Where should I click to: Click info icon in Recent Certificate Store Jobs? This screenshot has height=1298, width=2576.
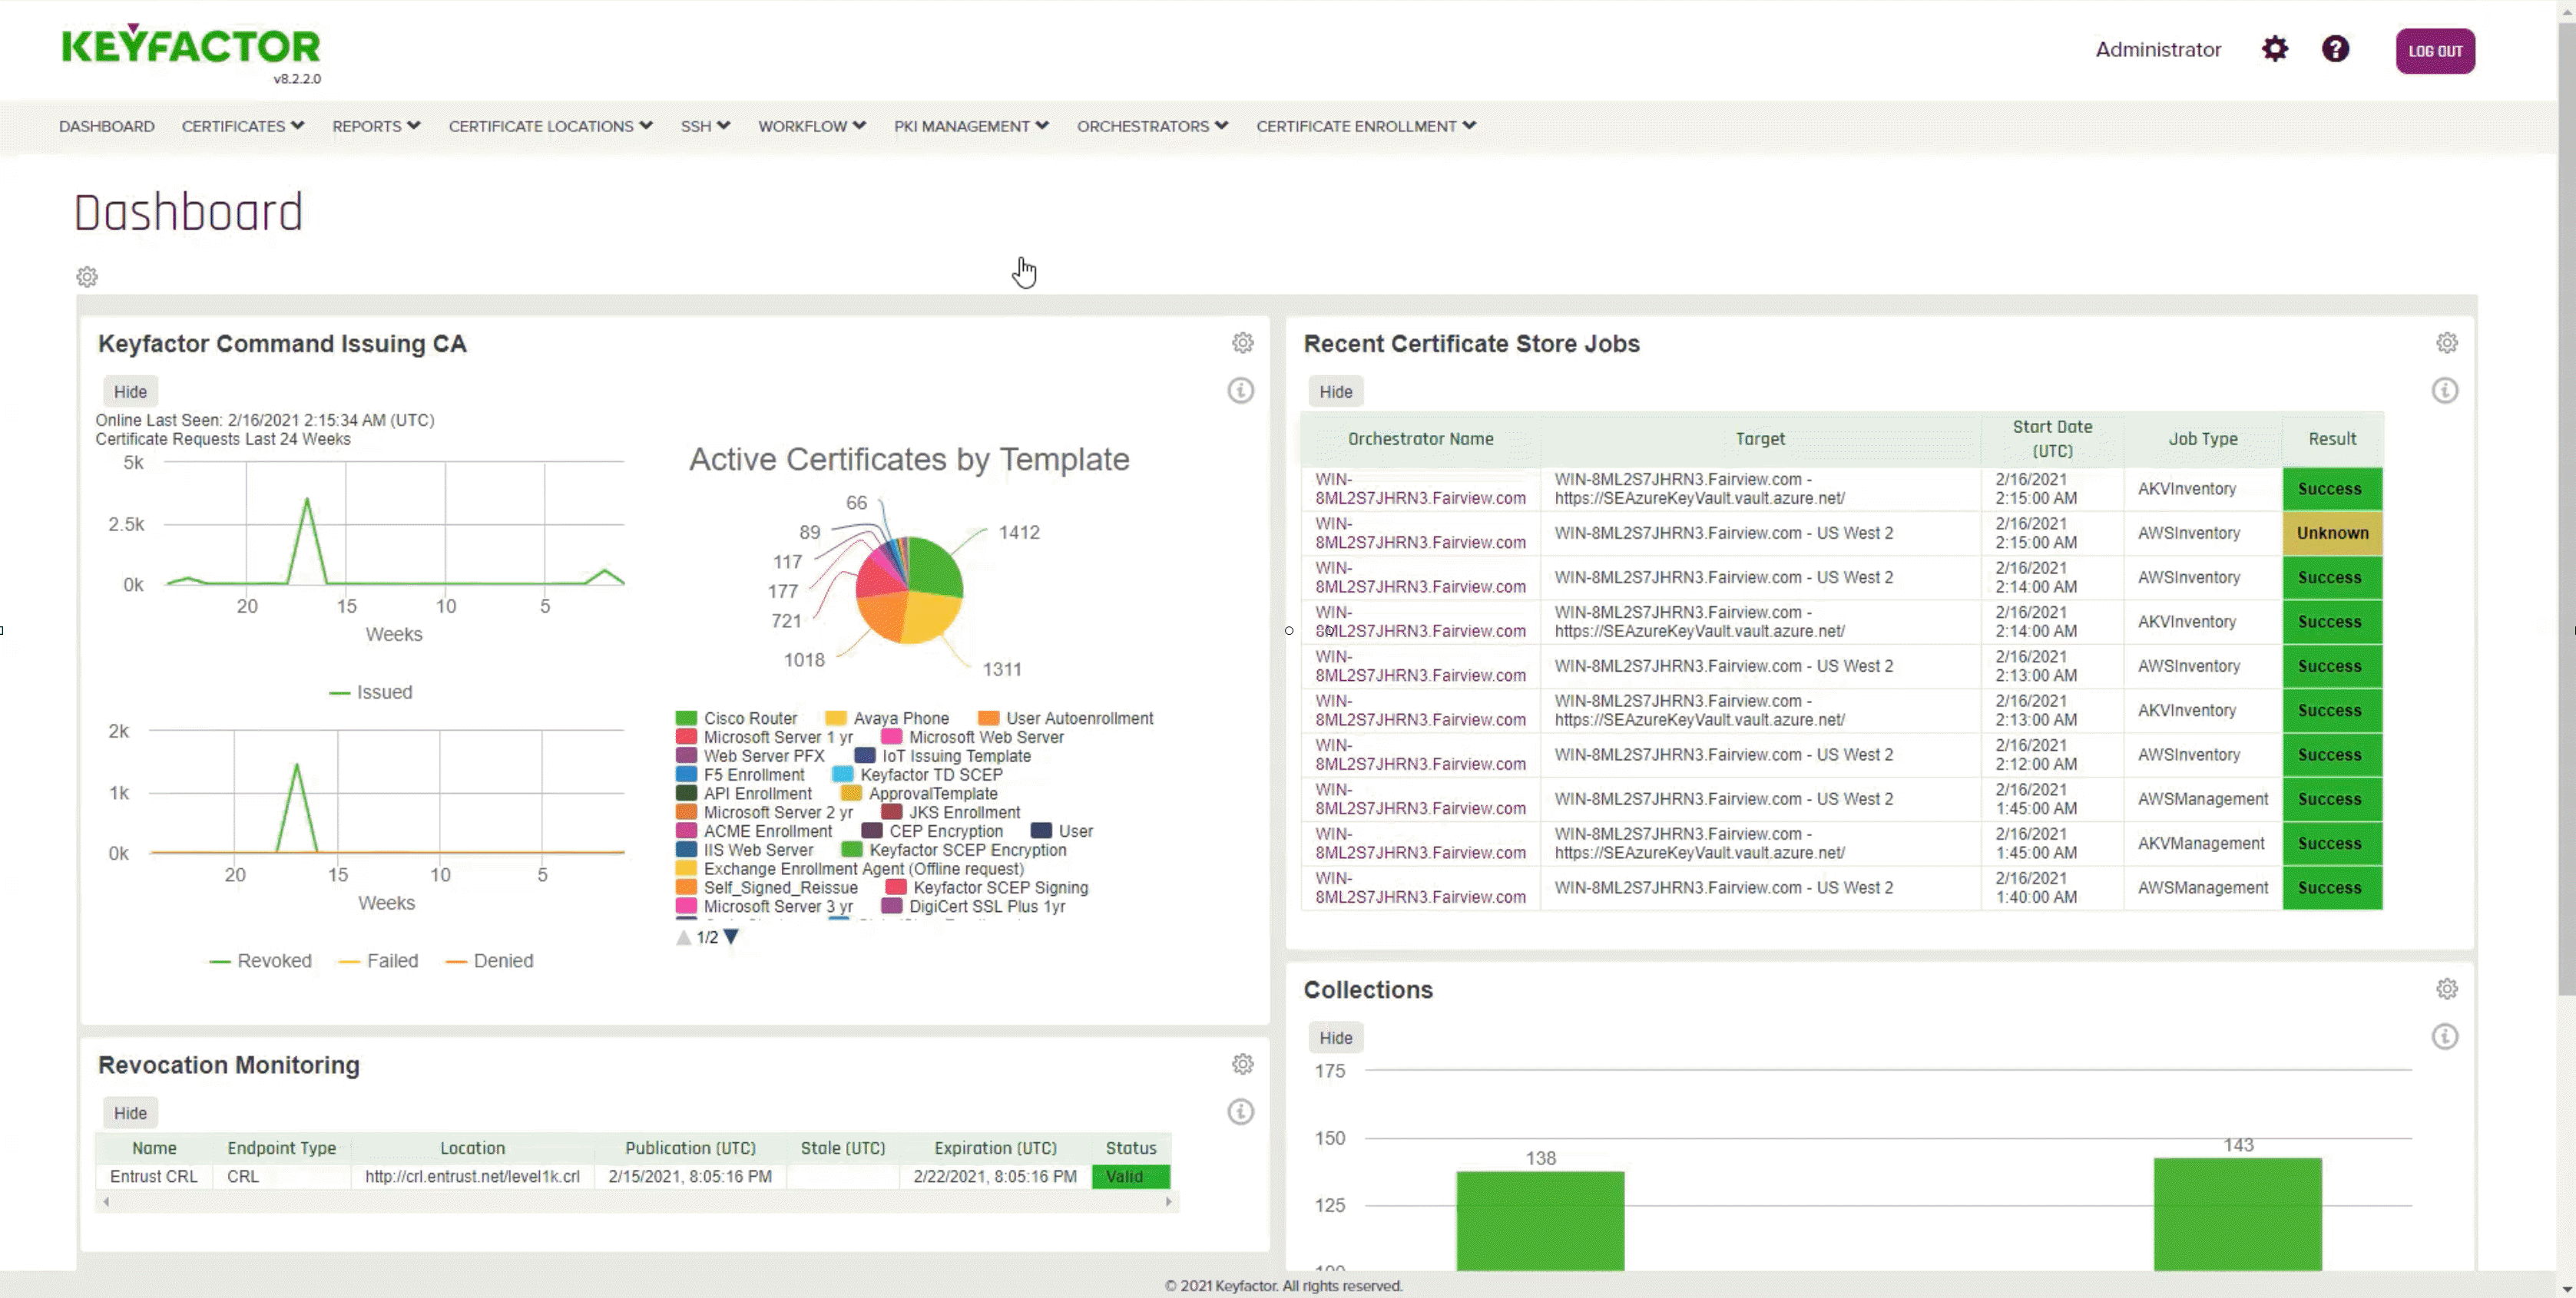click(x=2444, y=391)
